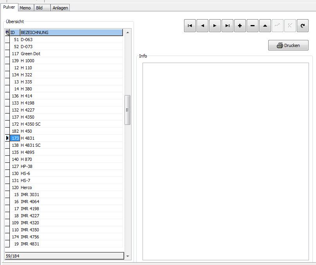Select row HS-6
Image resolution: width=316 pixels, height=265 pixels.
[64, 173]
